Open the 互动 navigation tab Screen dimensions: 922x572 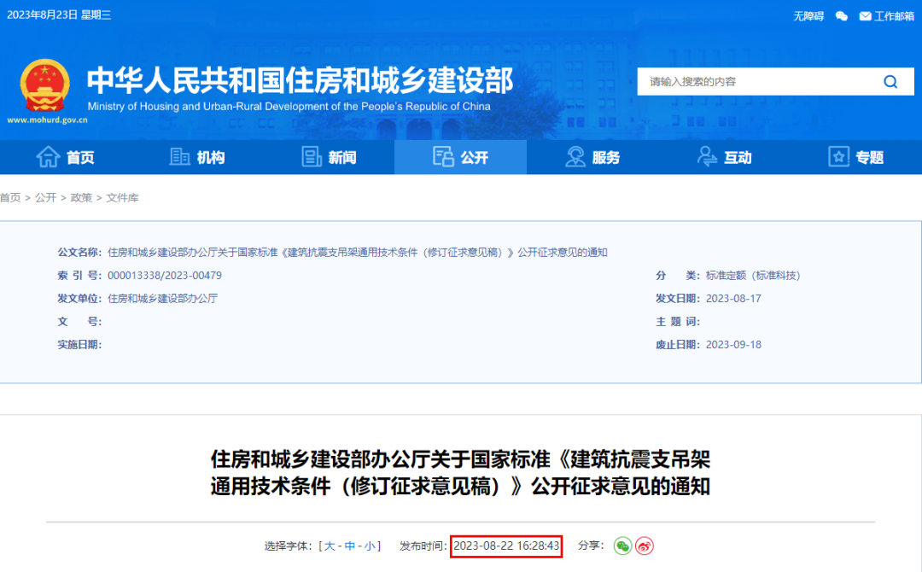pyautogui.click(x=724, y=157)
